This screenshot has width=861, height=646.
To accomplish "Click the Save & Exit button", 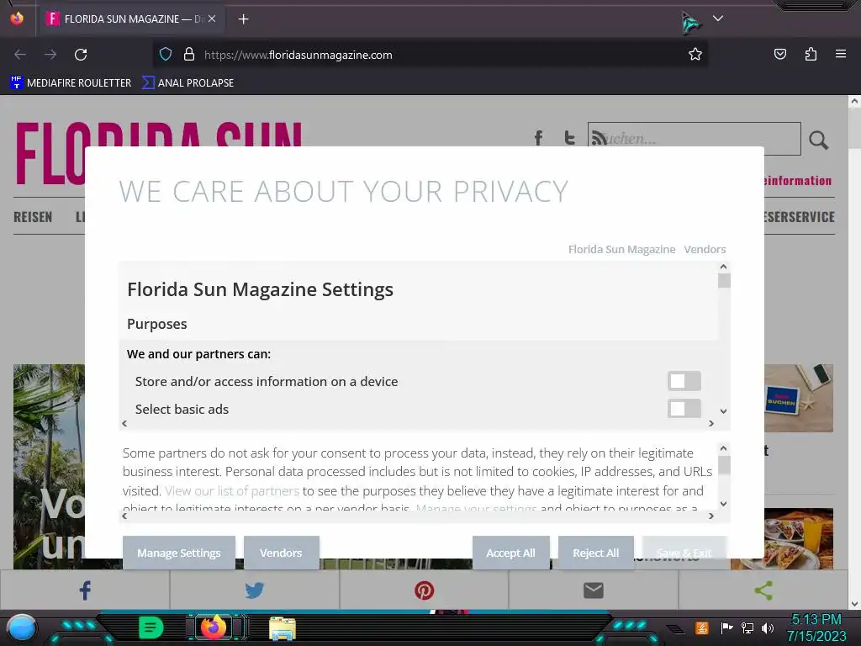I will click(x=684, y=553).
